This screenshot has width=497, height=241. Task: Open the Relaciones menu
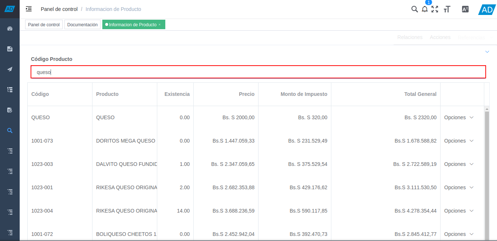click(410, 37)
